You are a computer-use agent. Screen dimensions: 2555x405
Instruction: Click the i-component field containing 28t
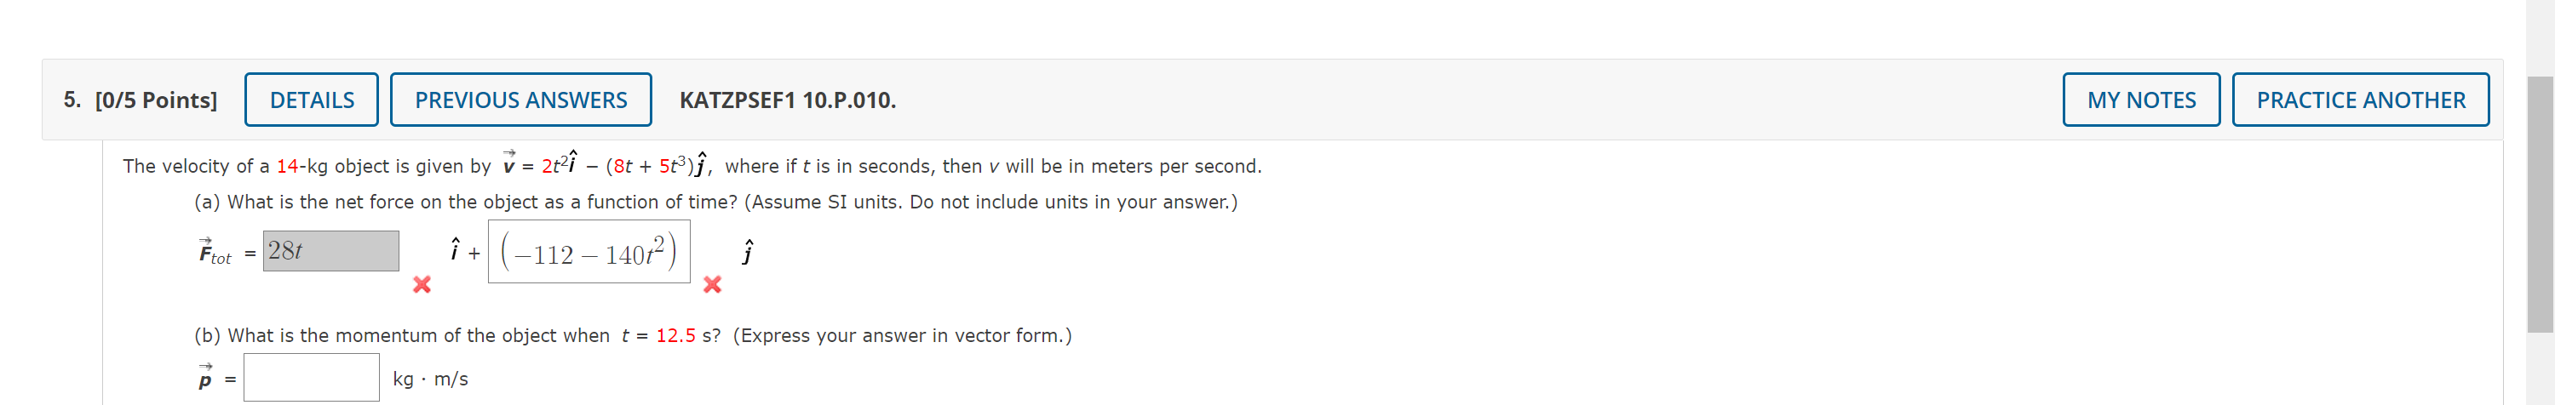pos(331,252)
